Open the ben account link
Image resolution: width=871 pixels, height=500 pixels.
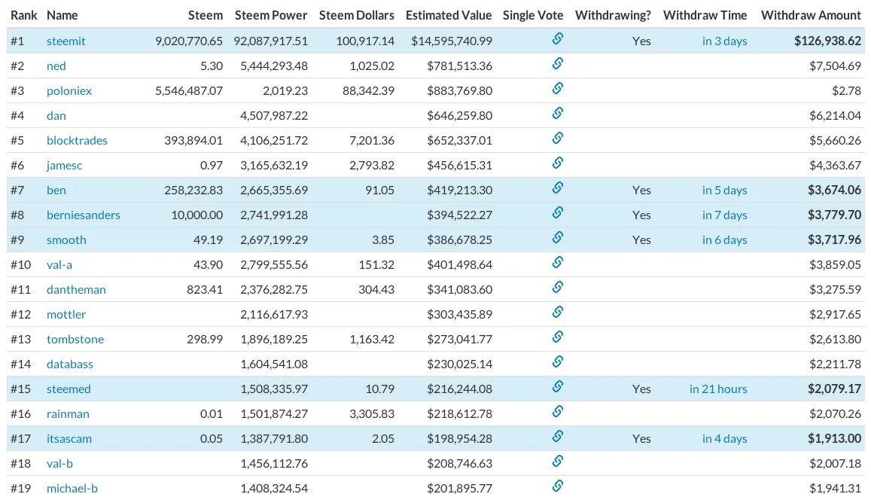[56, 190]
